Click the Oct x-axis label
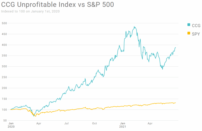Image resolution: width=202 pixels, height=131 pixels. point(94,123)
